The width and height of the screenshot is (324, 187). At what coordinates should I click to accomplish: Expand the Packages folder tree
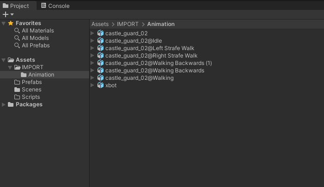point(4,104)
